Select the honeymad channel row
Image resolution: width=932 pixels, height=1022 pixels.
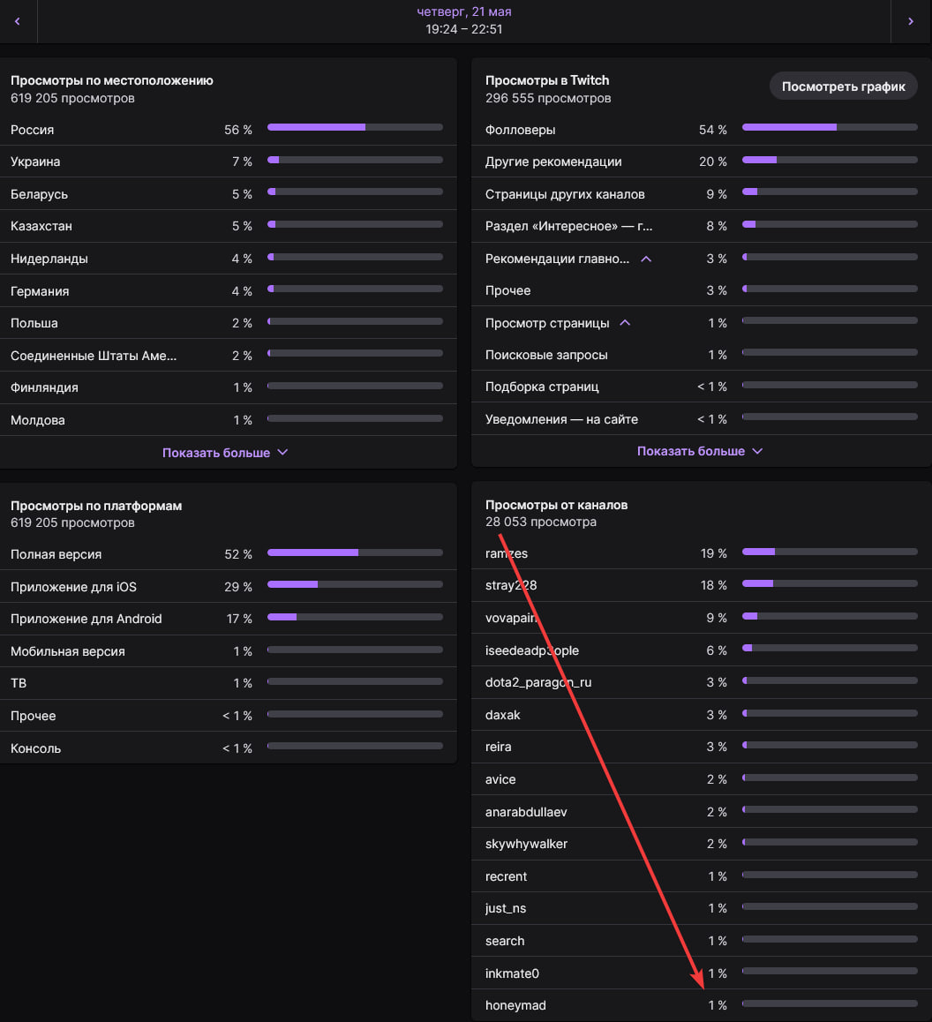pos(702,1005)
